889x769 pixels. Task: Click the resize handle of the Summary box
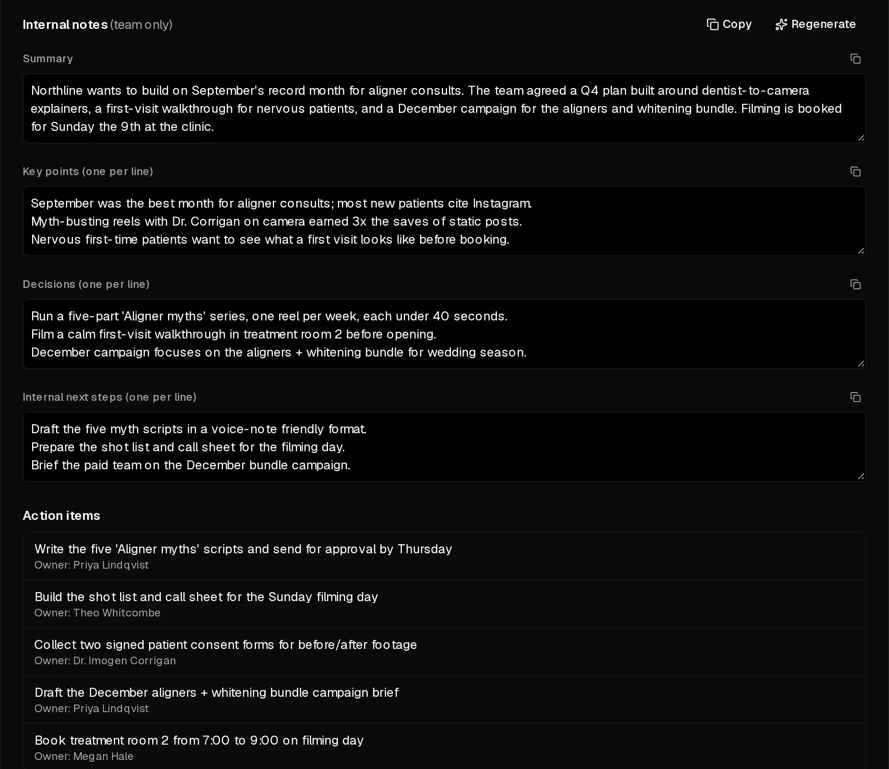coord(861,138)
